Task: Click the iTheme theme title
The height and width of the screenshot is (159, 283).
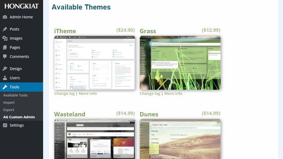Action: pos(65,31)
